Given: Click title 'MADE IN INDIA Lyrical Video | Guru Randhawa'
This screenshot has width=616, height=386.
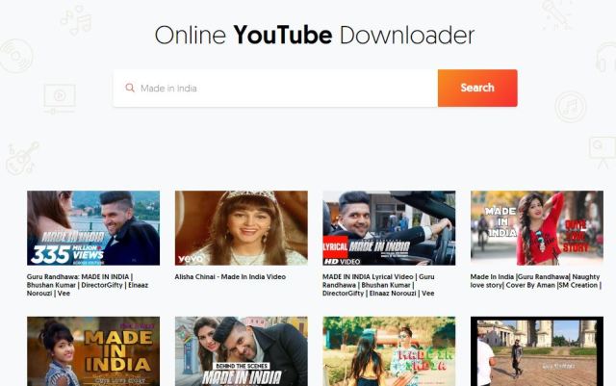Looking at the screenshot, I should (378, 285).
